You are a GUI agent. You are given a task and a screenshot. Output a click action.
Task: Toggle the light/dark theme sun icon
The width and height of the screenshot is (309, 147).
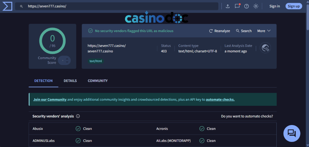pos(256,6)
